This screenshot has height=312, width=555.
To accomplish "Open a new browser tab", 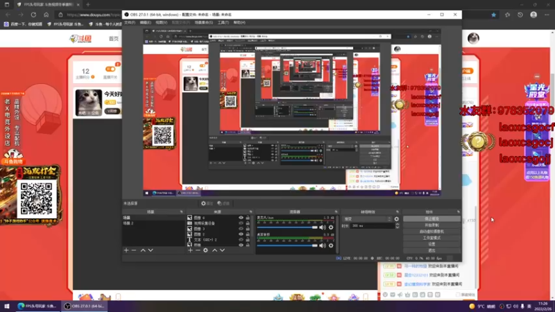I will tap(88, 5).
